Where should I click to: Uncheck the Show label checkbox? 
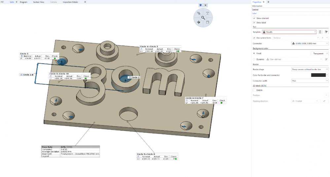[254, 22]
